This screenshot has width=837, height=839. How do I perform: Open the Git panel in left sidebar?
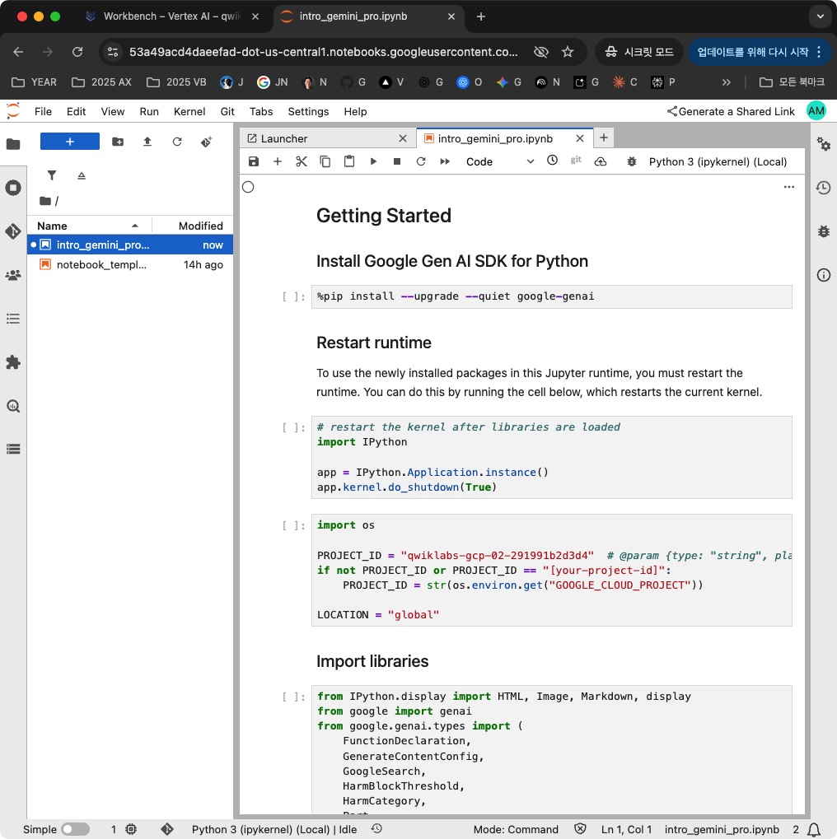point(13,231)
